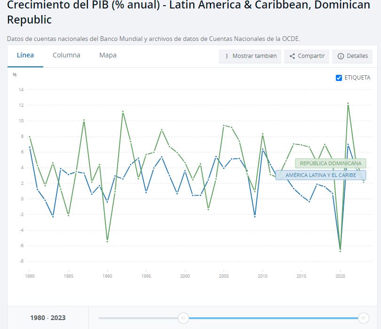This screenshot has width=381, height=329.
Task: Switch to the Mapa view tab
Action: (108, 55)
